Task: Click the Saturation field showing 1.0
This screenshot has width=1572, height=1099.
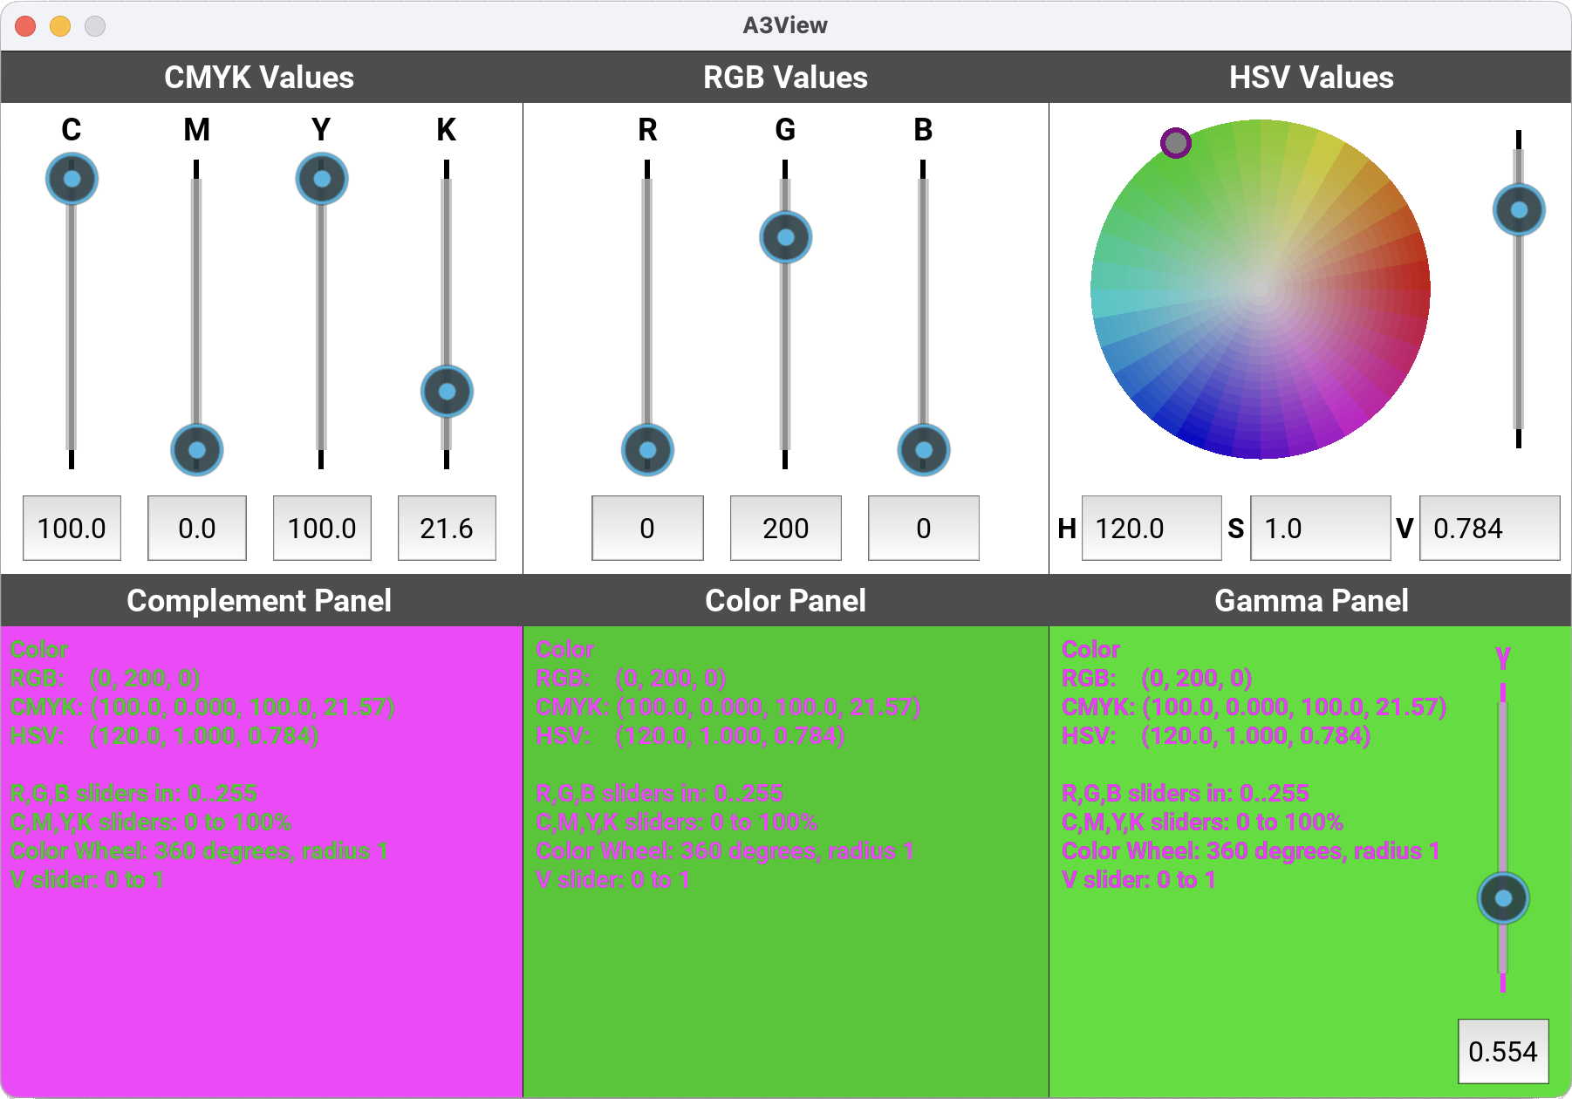Action: point(1319,529)
